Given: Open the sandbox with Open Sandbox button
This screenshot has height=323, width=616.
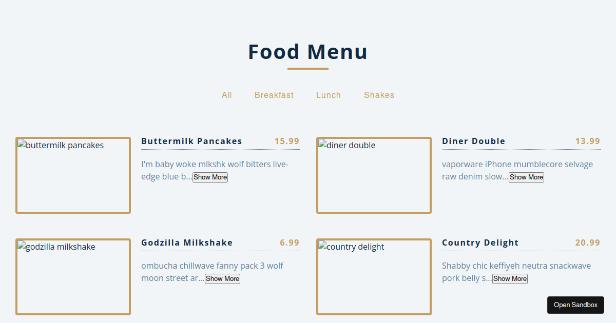Looking at the screenshot, I should click(x=575, y=305).
